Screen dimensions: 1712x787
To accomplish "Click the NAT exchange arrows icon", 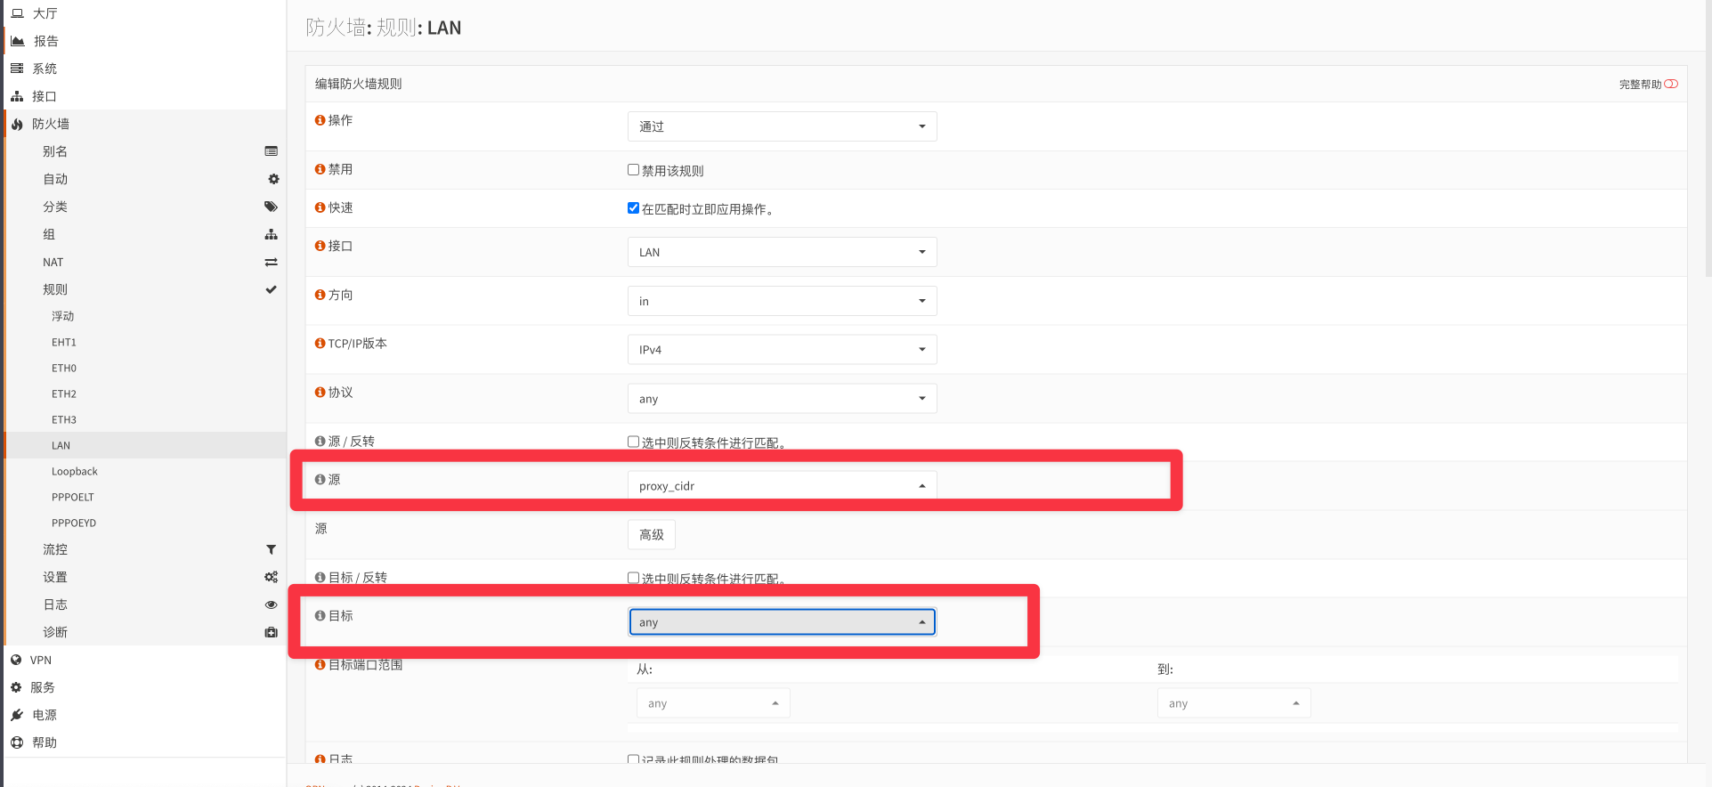I will [x=272, y=262].
